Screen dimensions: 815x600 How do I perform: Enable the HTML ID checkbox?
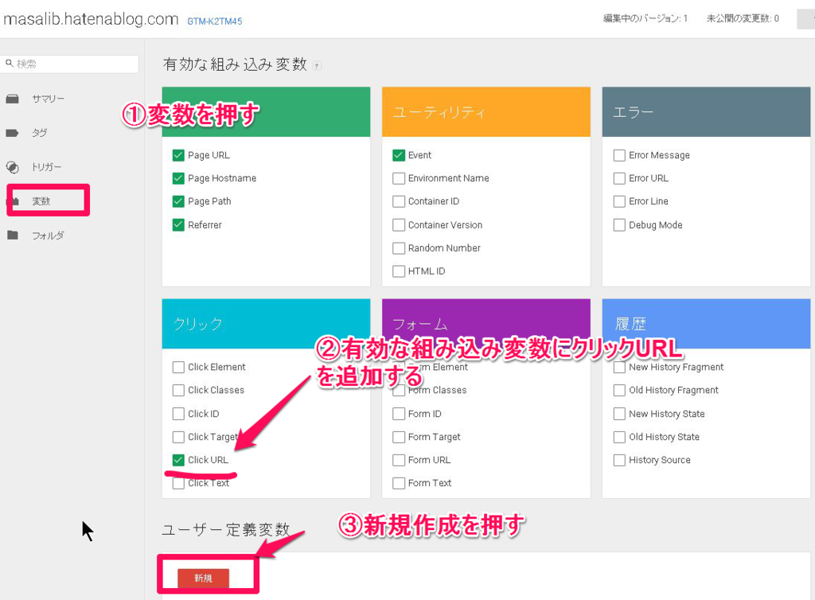(399, 271)
